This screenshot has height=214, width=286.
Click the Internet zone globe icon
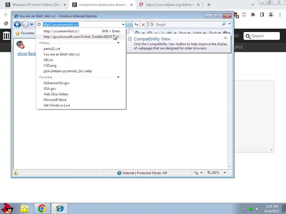tap(119, 173)
